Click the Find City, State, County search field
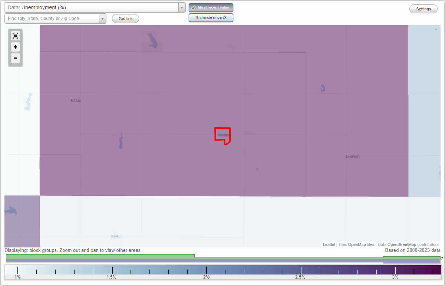 point(52,19)
